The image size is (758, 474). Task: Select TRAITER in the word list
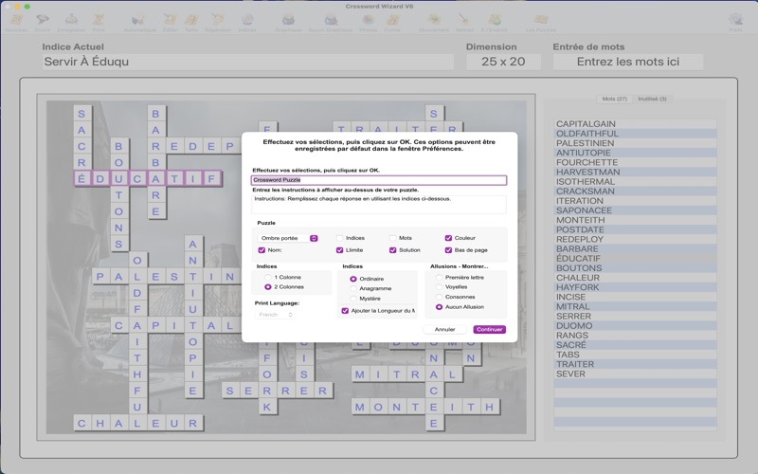pyautogui.click(x=635, y=364)
